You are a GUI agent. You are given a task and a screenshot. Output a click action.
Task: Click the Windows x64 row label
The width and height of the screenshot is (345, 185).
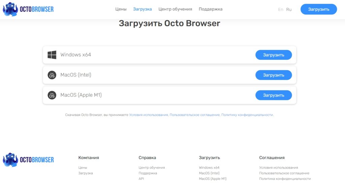76,55
